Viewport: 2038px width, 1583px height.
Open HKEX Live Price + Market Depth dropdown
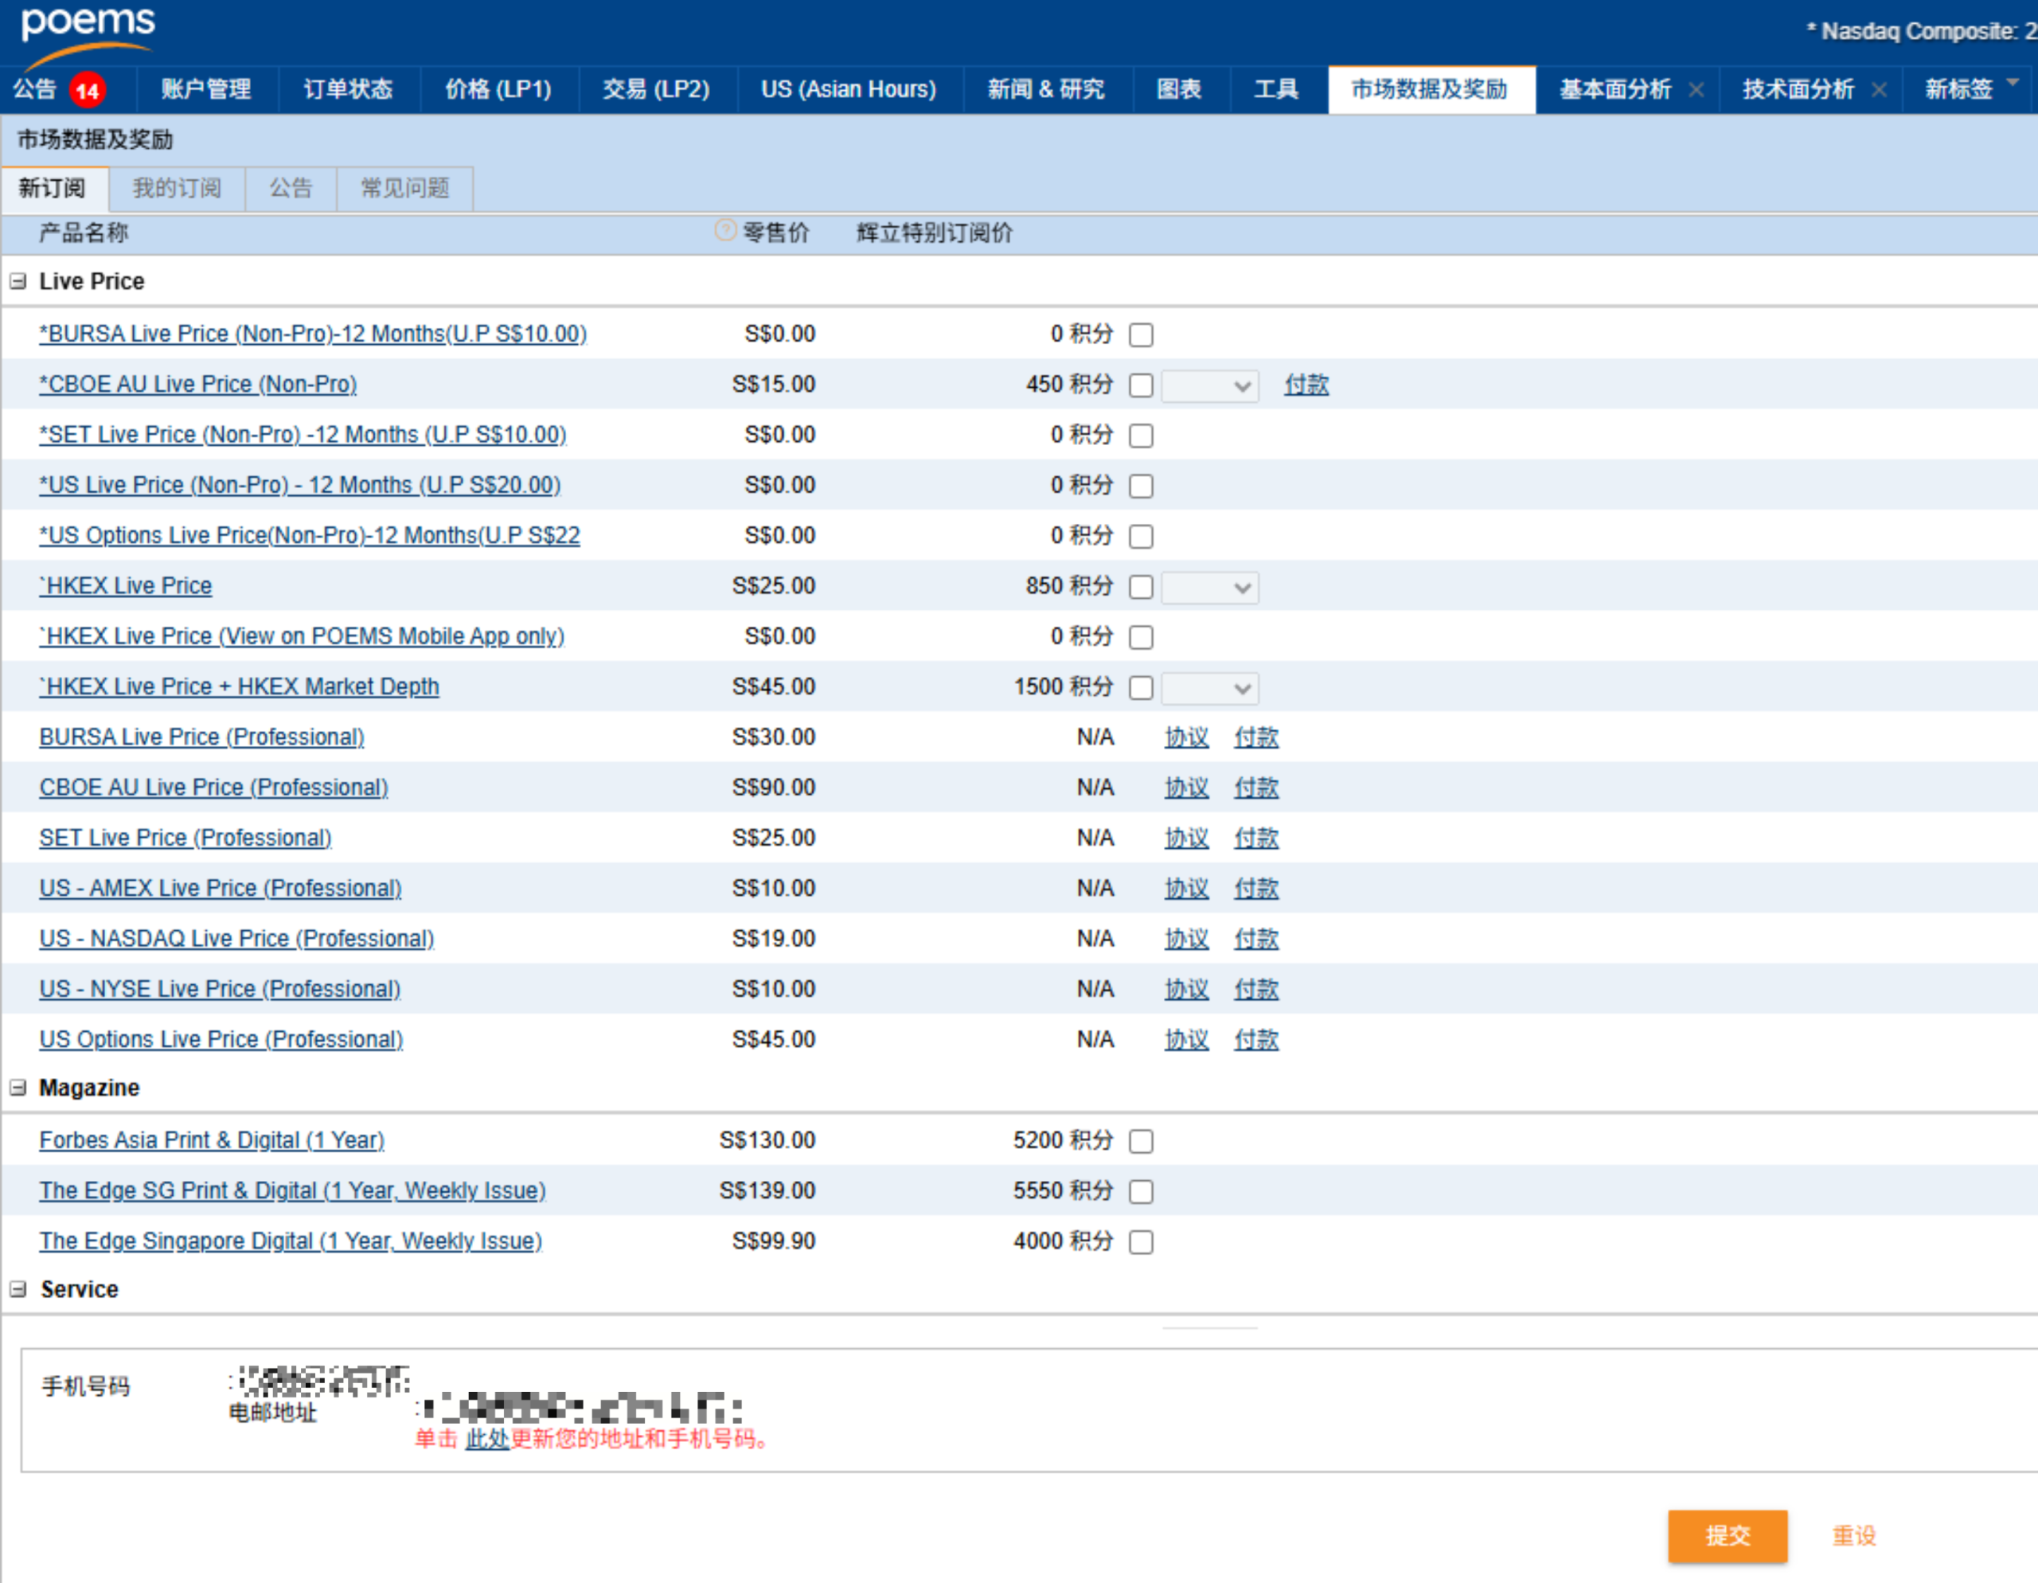point(1209,688)
